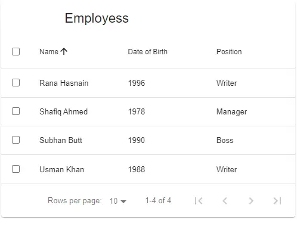The height and width of the screenshot is (236, 297).
Task: Go to the first page
Action: 199,201
